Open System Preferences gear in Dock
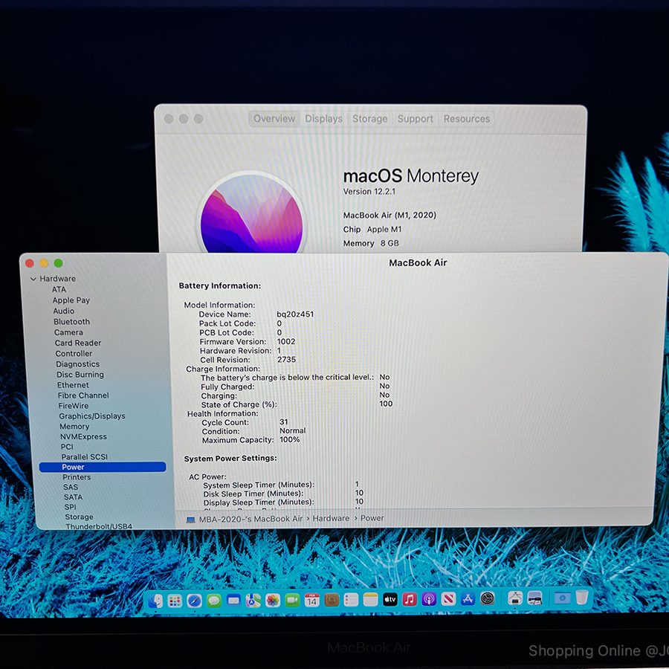 point(488,598)
